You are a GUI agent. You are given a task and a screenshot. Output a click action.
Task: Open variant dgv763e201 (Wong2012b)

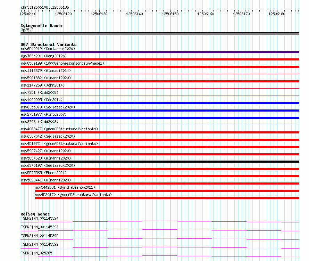tap(44, 56)
